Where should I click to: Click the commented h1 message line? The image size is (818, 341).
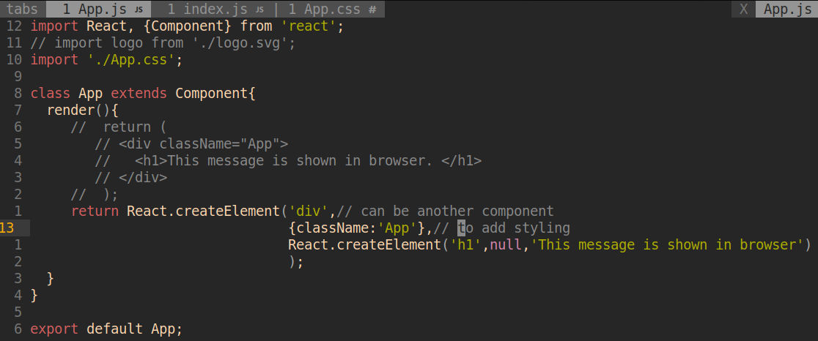pyautogui.click(x=288, y=161)
